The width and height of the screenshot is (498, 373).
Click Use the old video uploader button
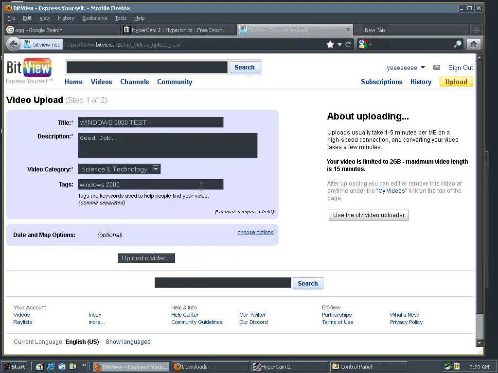[x=369, y=215]
